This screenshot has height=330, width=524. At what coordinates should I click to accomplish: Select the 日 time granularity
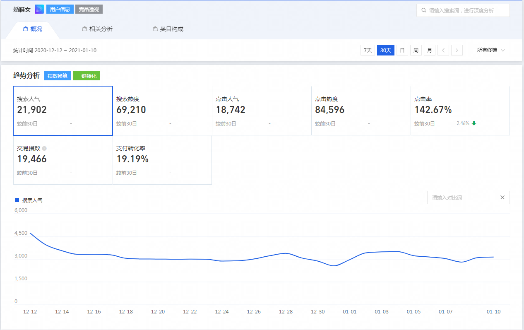click(x=402, y=50)
